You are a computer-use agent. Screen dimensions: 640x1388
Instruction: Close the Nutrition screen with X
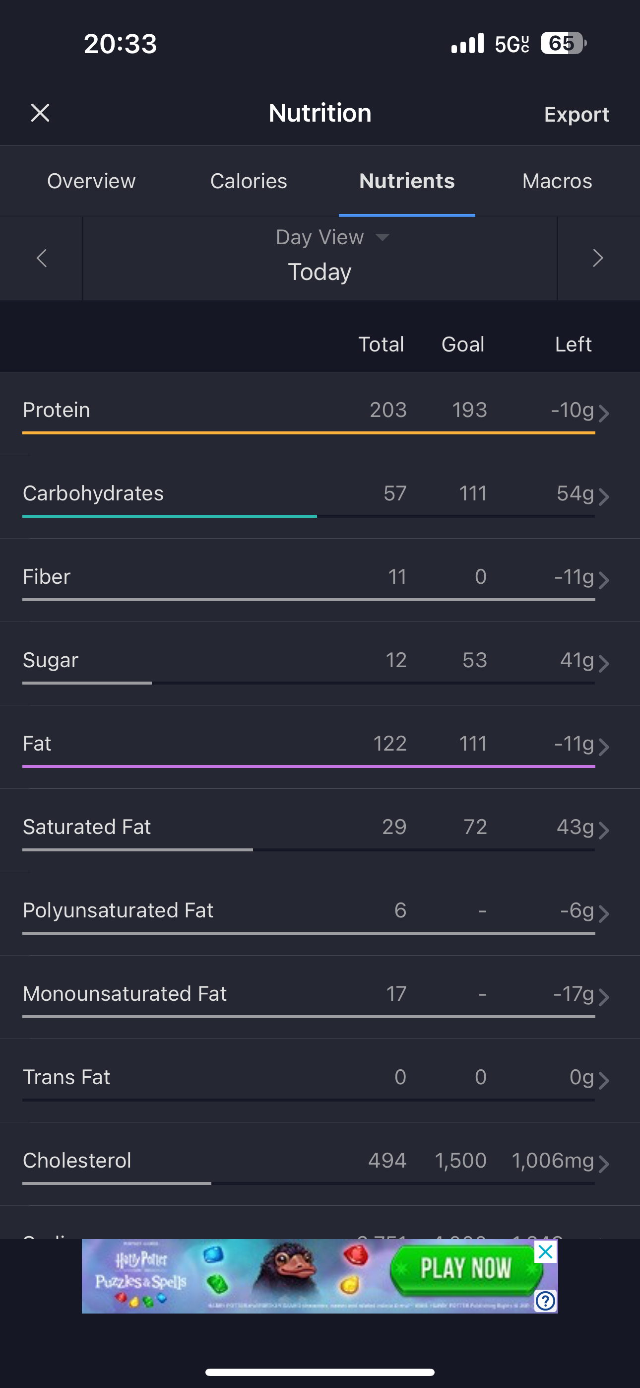[40, 113]
